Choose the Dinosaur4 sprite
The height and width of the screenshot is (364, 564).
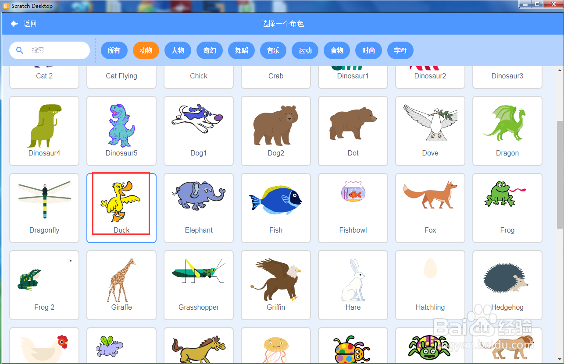pos(44,131)
